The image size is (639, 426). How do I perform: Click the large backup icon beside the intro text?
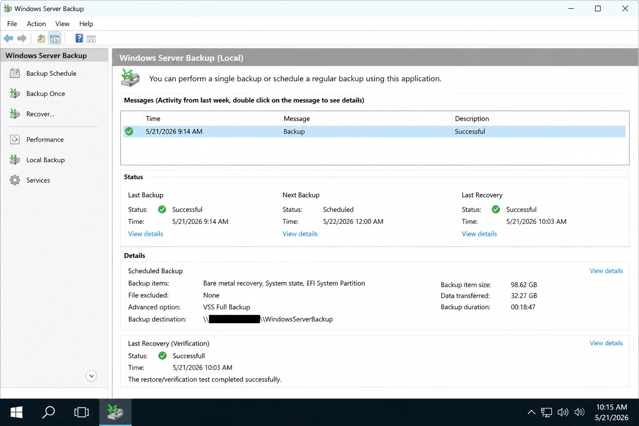131,78
